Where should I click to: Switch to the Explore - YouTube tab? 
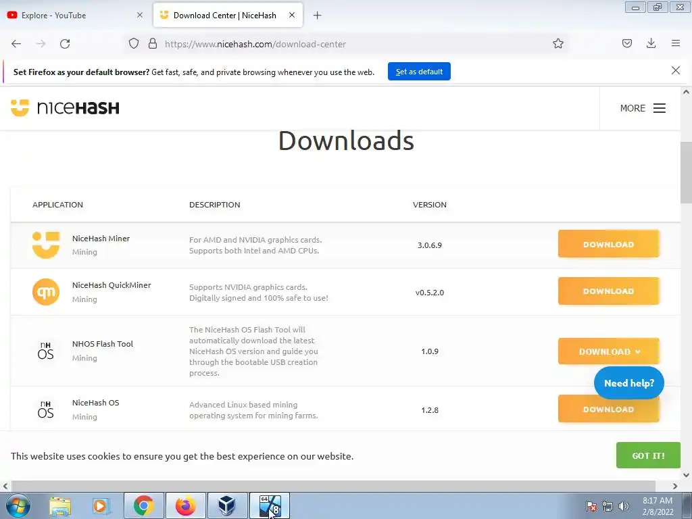76,15
